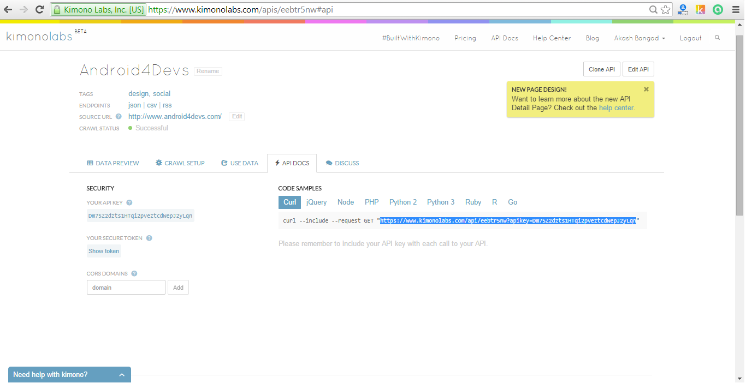Click the browser forward arrow

pyautogui.click(x=23, y=9)
